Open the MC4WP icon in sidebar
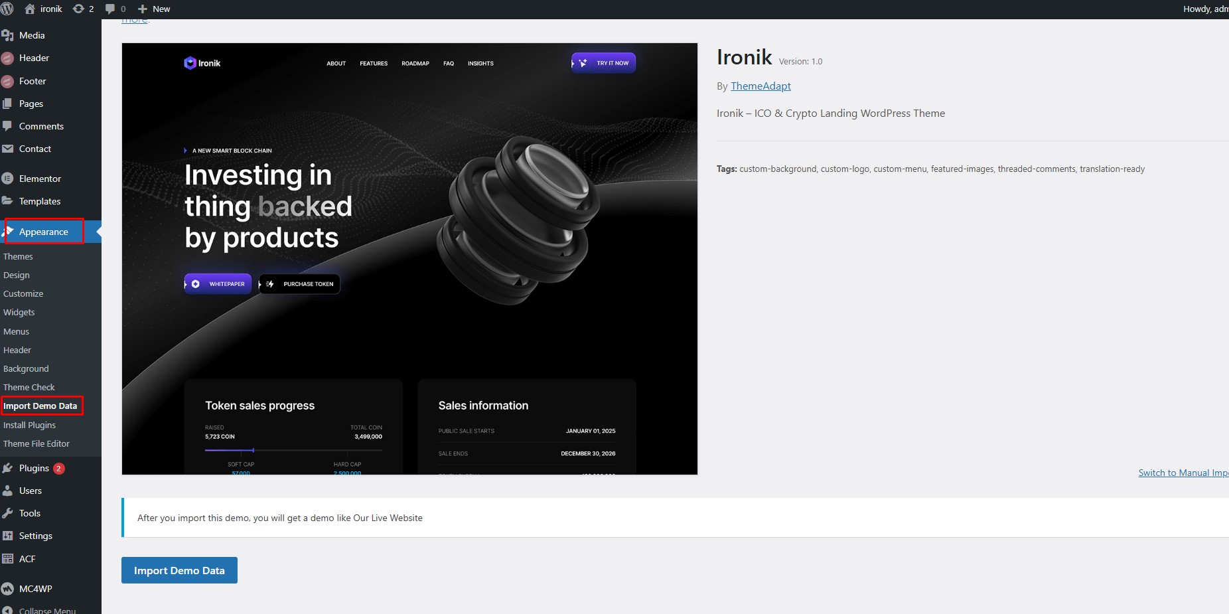Viewport: 1229px width, 614px height. point(8,589)
